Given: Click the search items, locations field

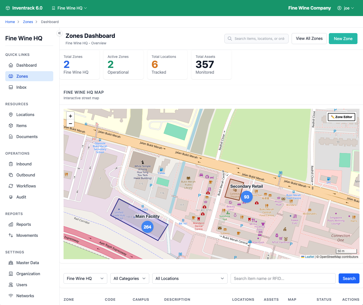Looking at the screenshot, I should tap(256, 39).
